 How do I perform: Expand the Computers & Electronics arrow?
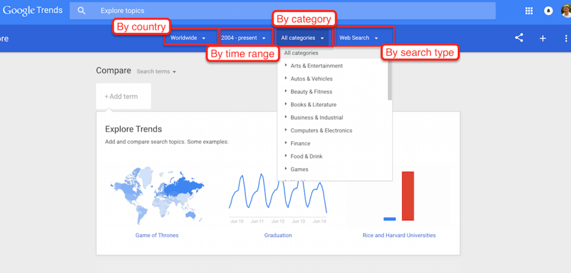click(286, 130)
